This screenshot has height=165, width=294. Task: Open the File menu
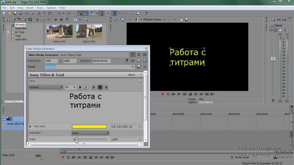pos(5,8)
